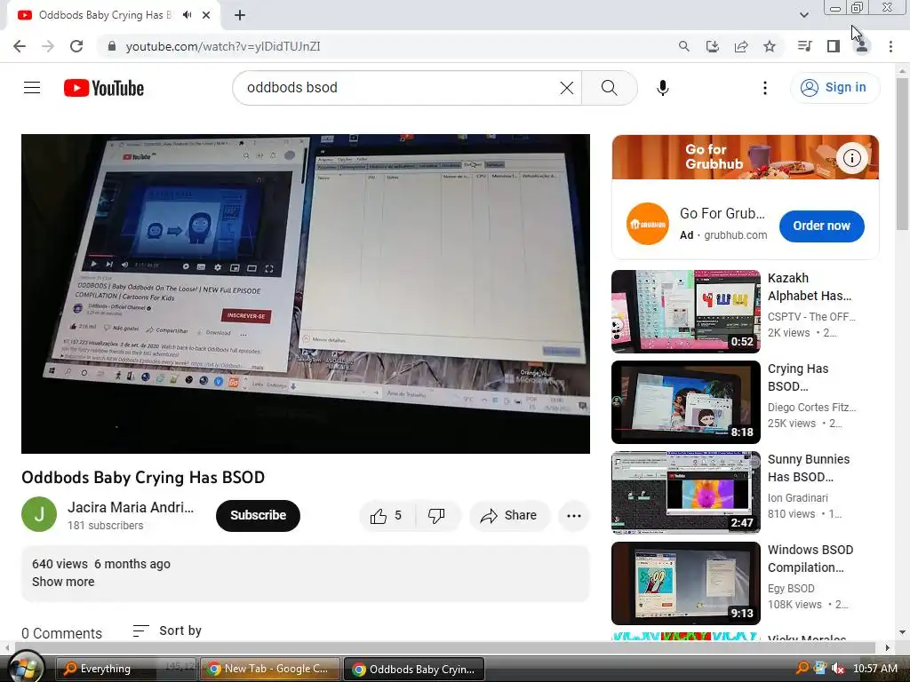Start voice search with microphone
This screenshot has height=682, width=910.
tap(663, 88)
